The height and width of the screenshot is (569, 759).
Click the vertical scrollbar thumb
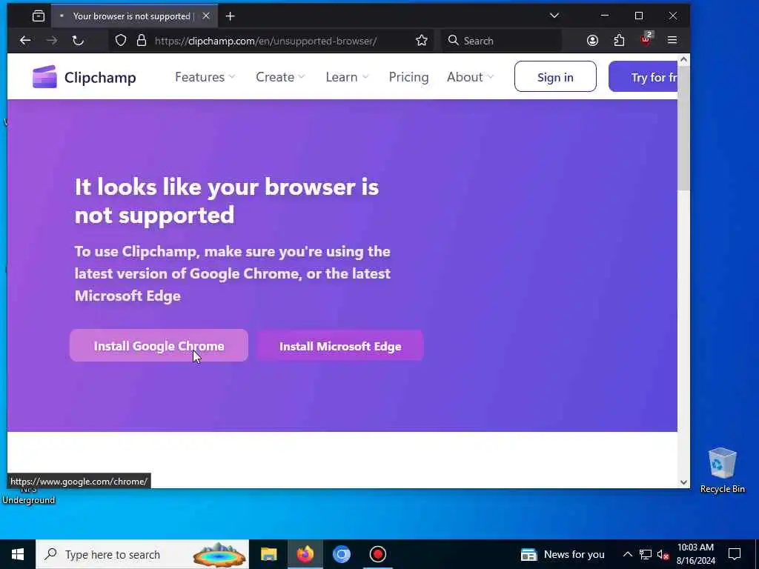pyautogui.click(x=683, y=128)
